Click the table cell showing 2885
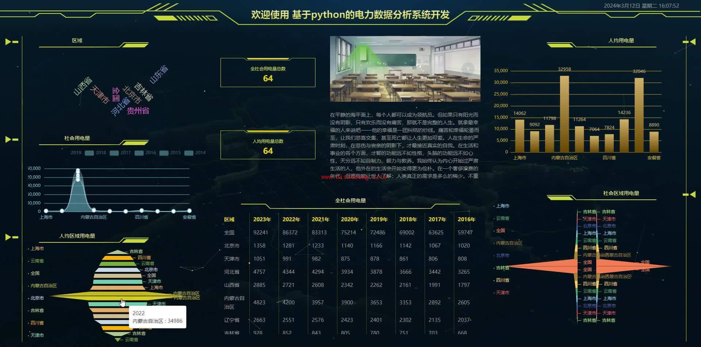 click(260, 285)
